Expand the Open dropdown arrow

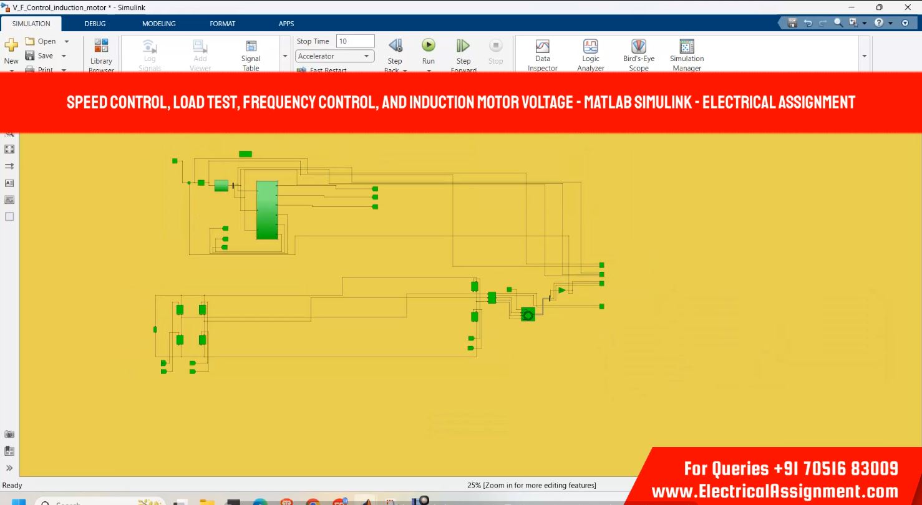[x=67, y=41]
